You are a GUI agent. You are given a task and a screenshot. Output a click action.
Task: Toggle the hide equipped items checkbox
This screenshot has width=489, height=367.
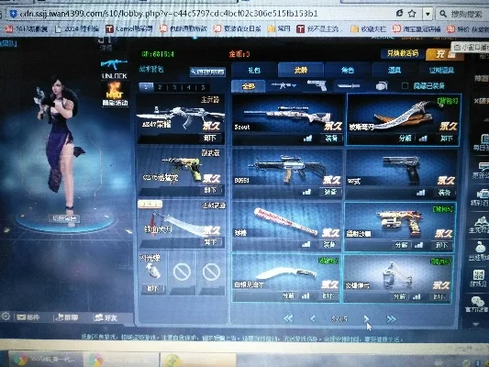coord(405,85)
